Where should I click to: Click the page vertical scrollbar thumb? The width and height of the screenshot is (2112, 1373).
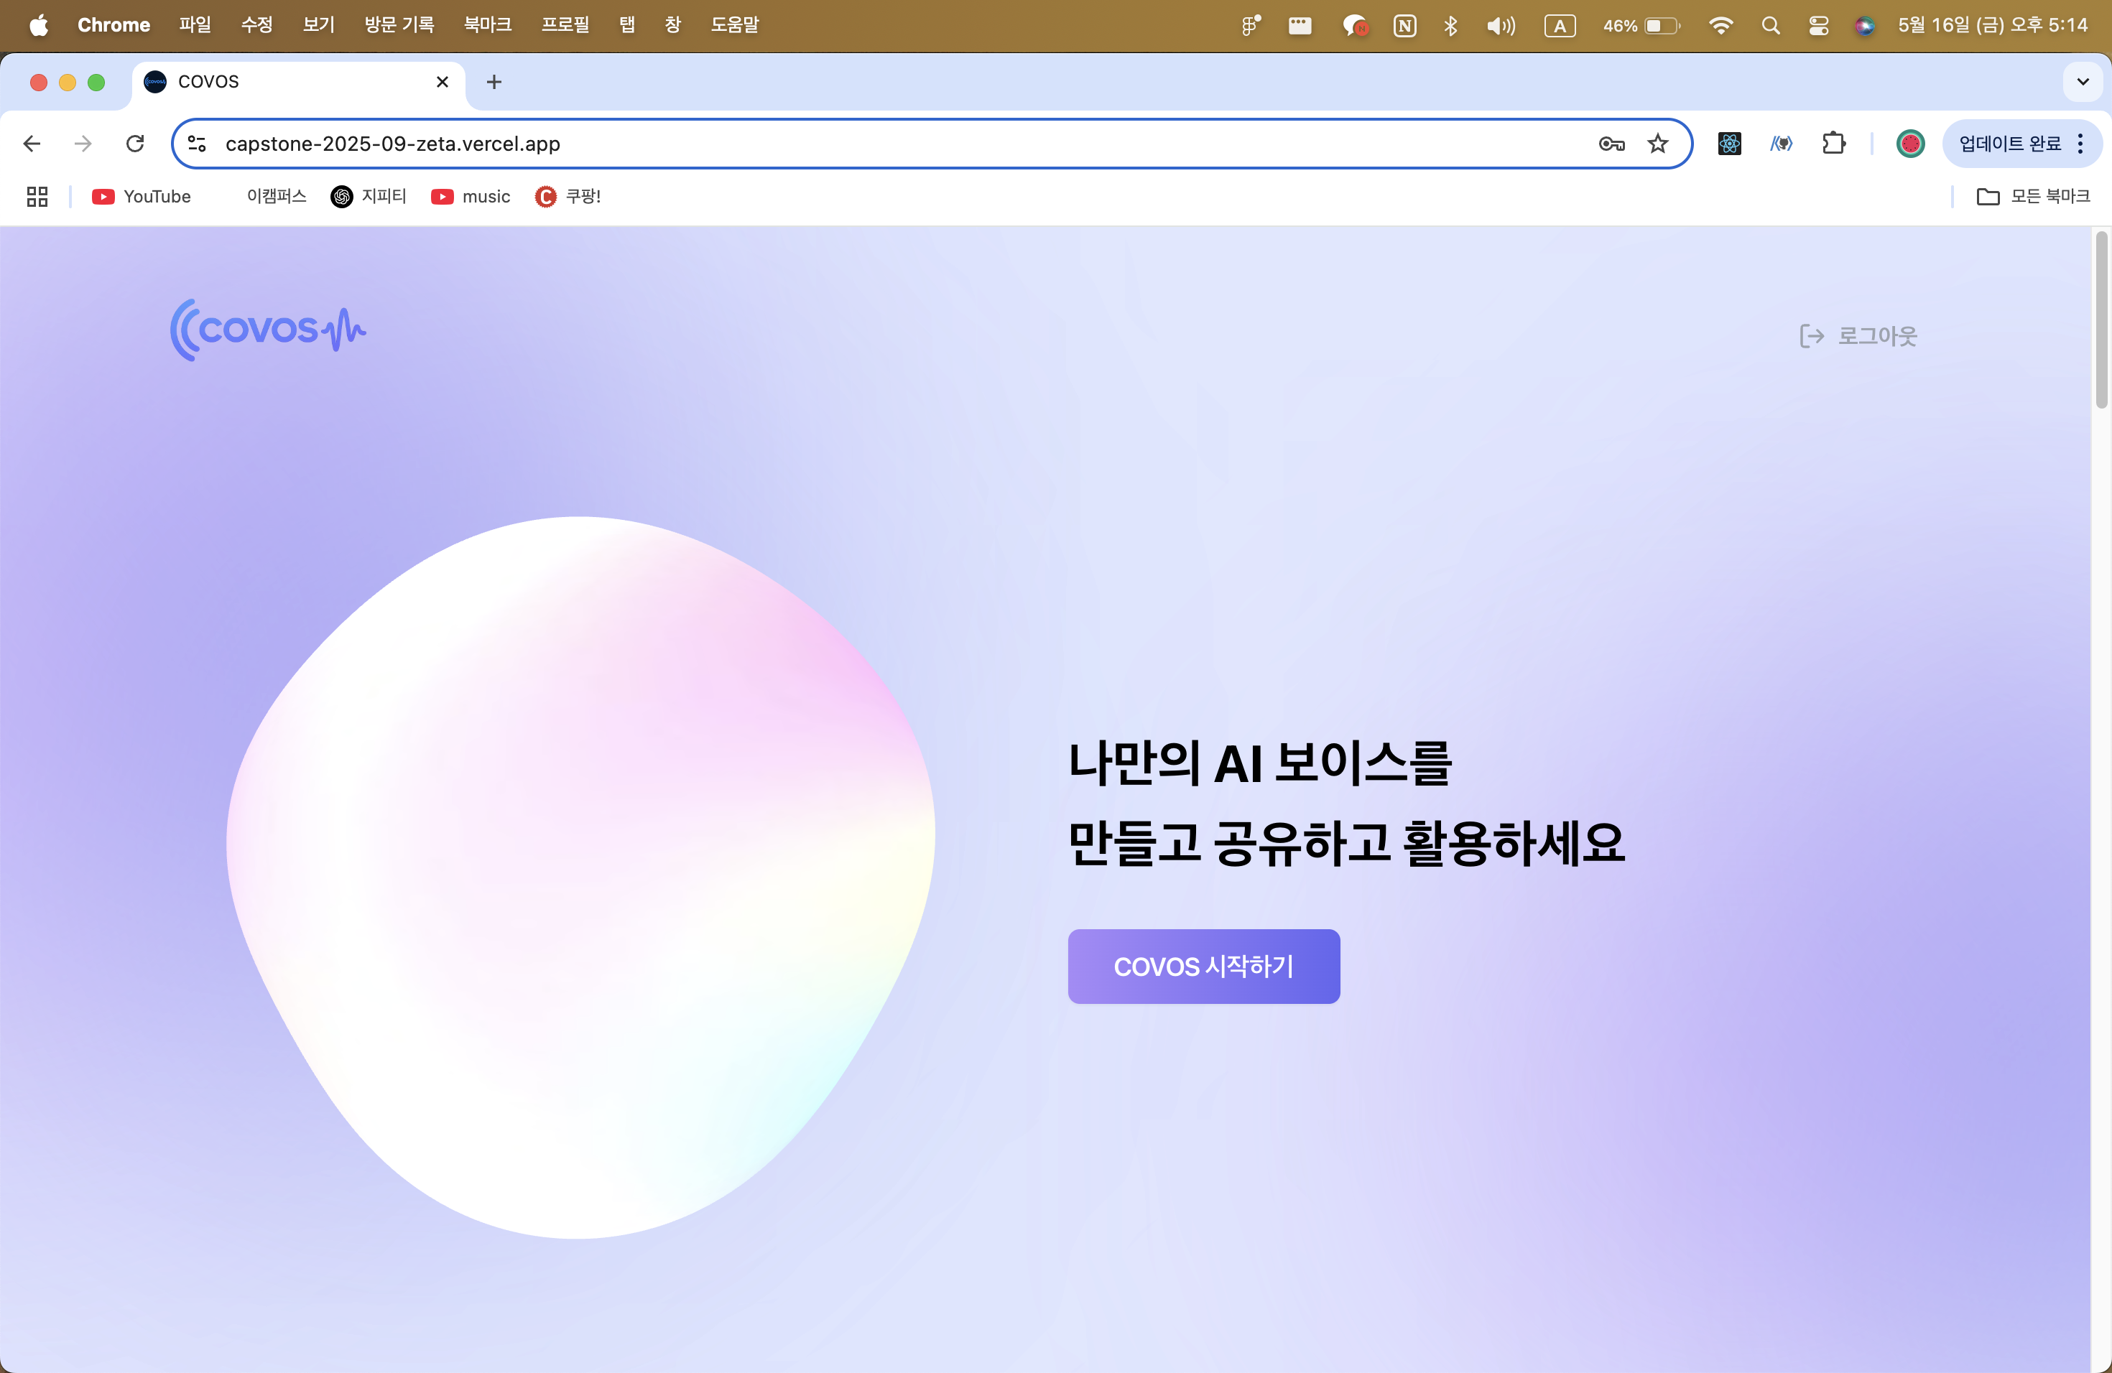pos(2101,320)
